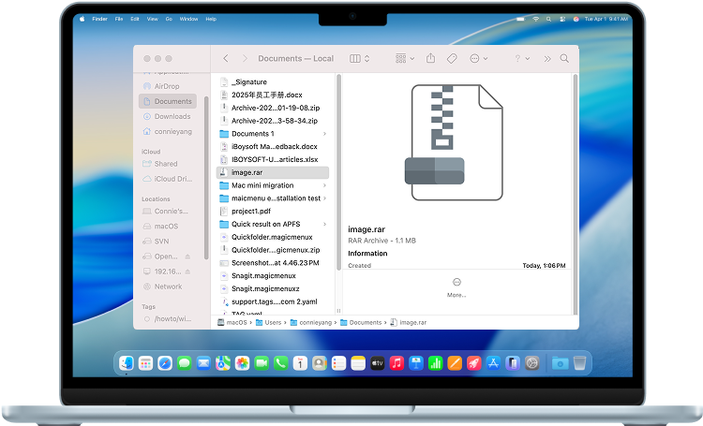Launch Music app from the Dock
Viewport: 703px width, 426px height.
[397, 362]
